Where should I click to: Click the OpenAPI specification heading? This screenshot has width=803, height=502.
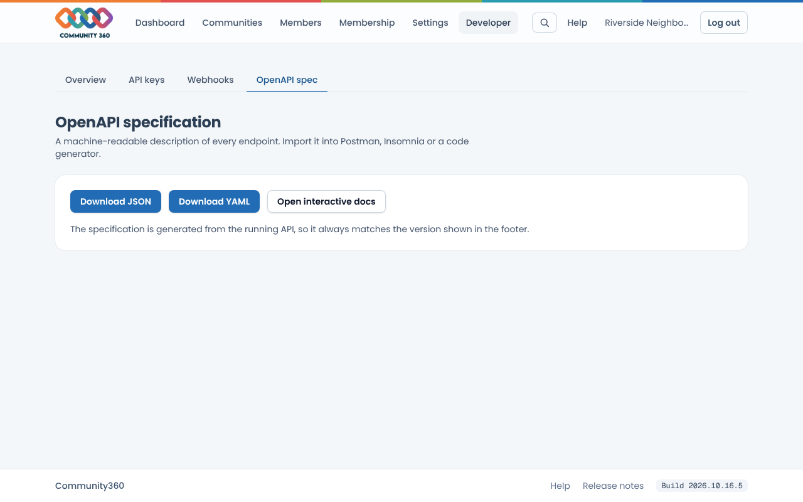coord(138,122)
